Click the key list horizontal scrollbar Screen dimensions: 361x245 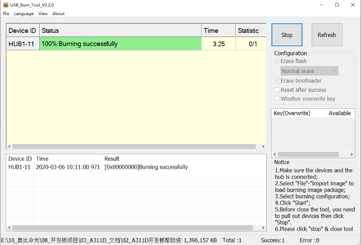coord(308,154)
